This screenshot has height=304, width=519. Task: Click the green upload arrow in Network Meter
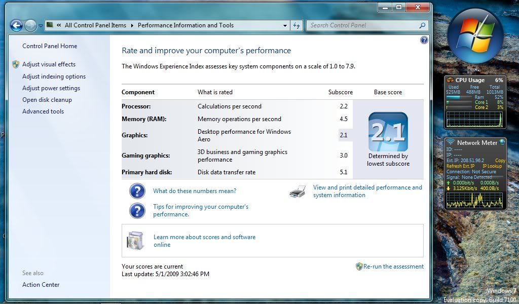click(x=449, y=182)
